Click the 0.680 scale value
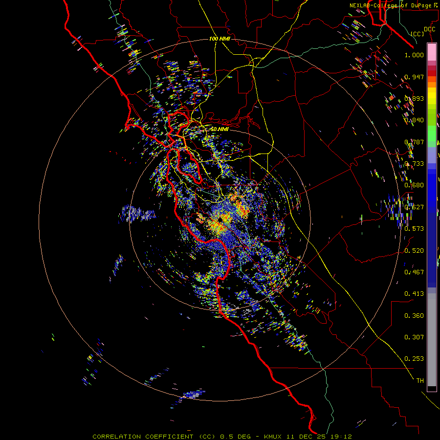The width and height of the screenshot is (440, 440). coord(414,185)
